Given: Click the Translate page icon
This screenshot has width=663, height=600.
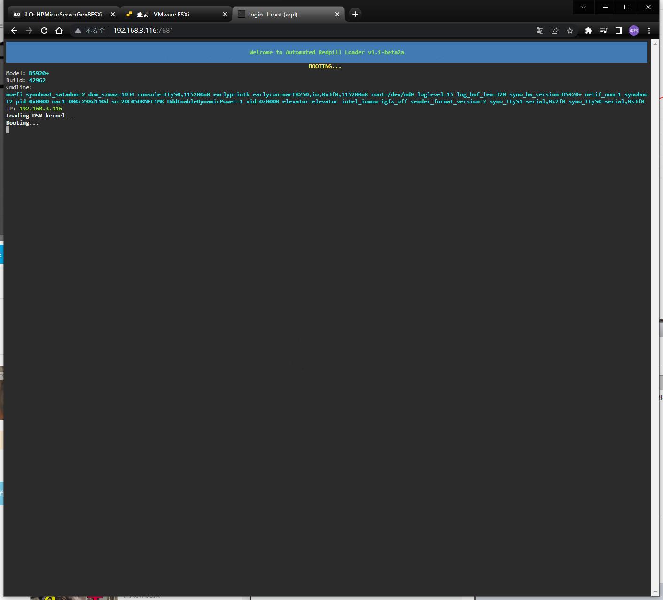Looking at the screenshot, I should pyautogui.click(x=539, y=31).
